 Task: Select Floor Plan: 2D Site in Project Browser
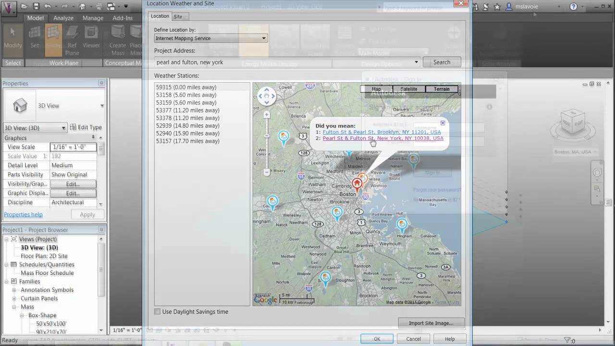click(44, 256)
